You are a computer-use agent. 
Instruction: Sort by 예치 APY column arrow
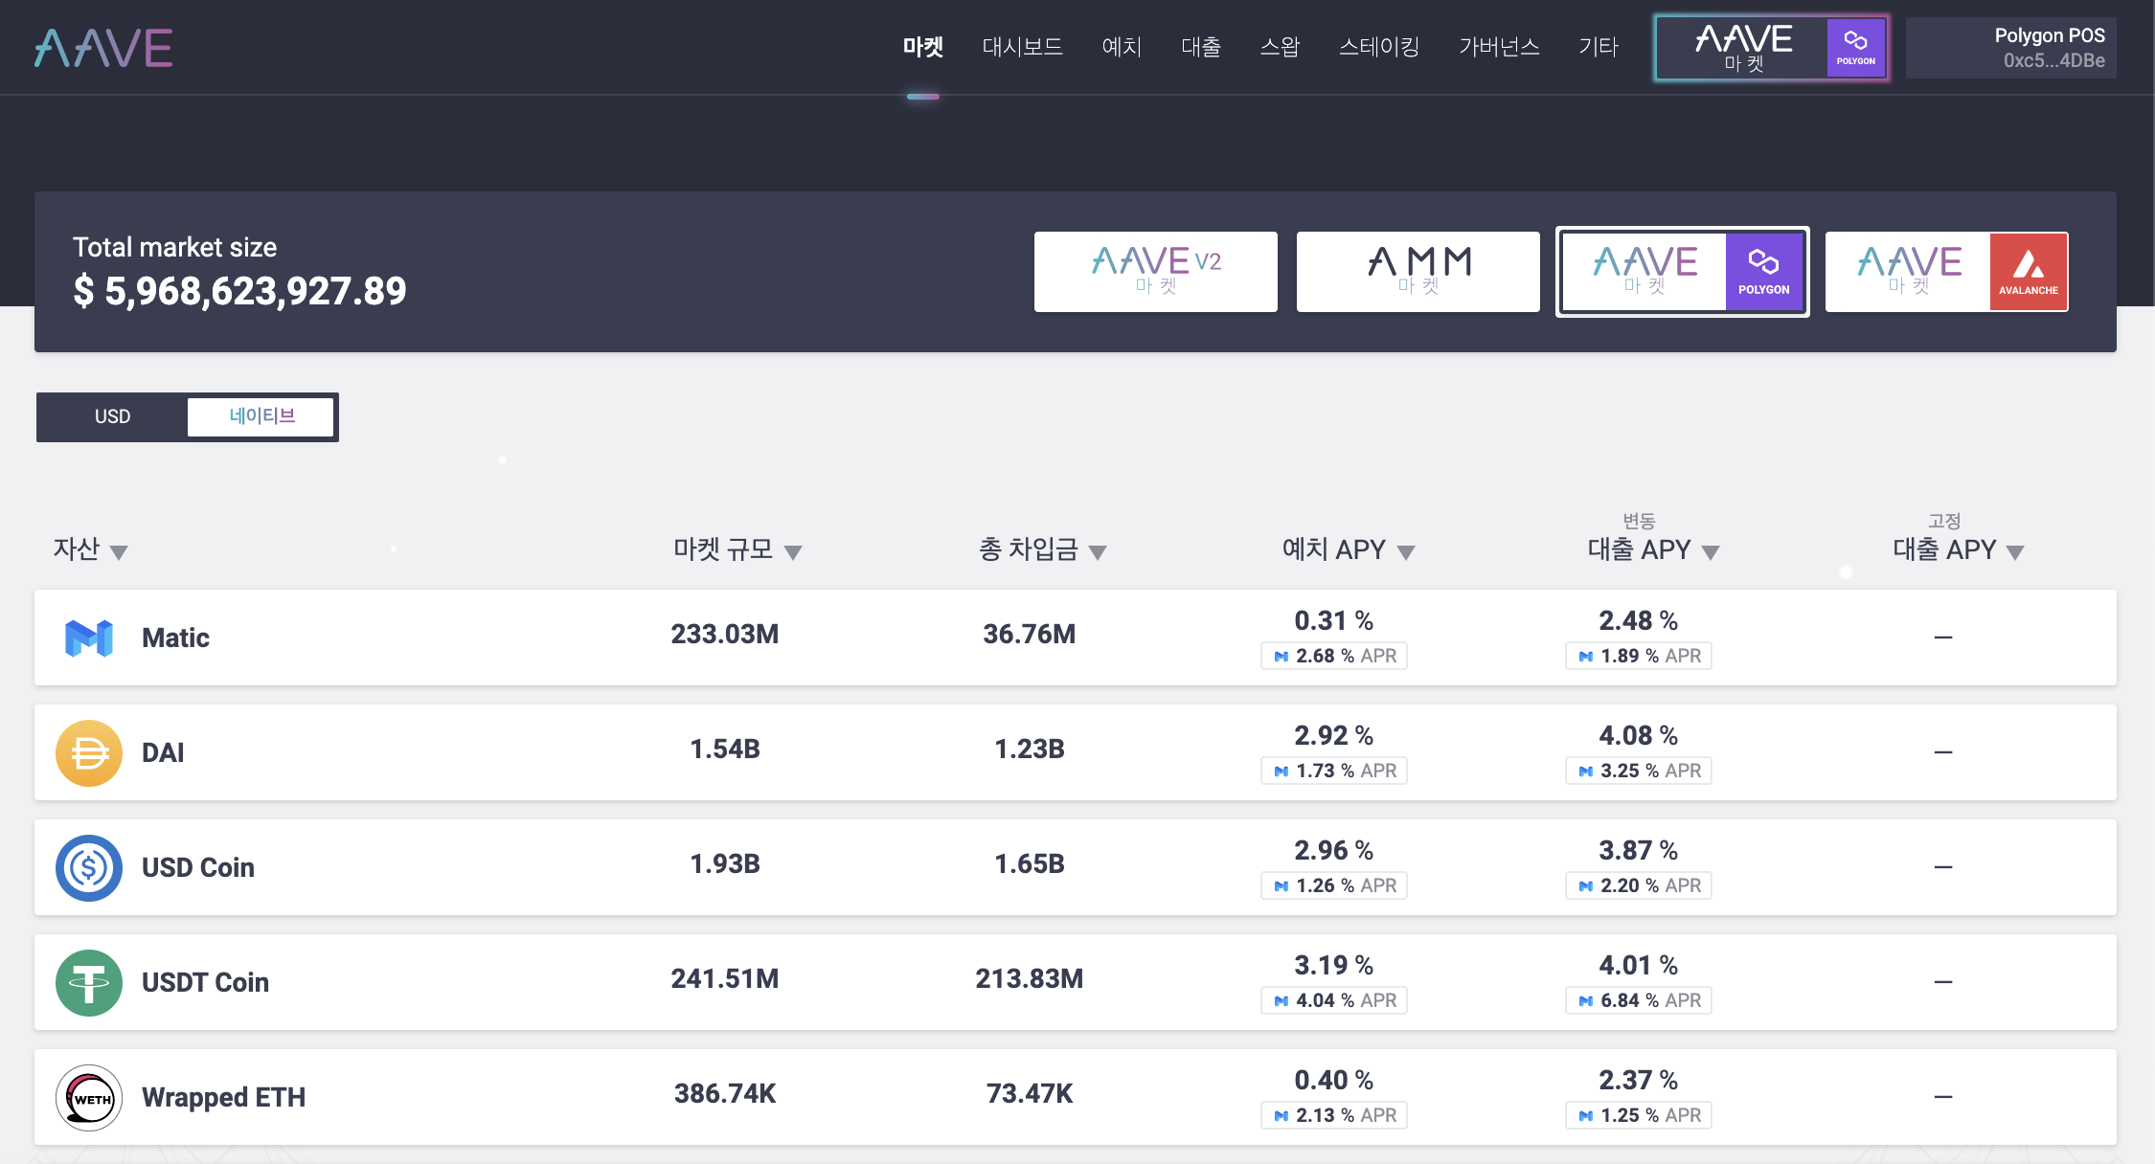coord(1406,552)
